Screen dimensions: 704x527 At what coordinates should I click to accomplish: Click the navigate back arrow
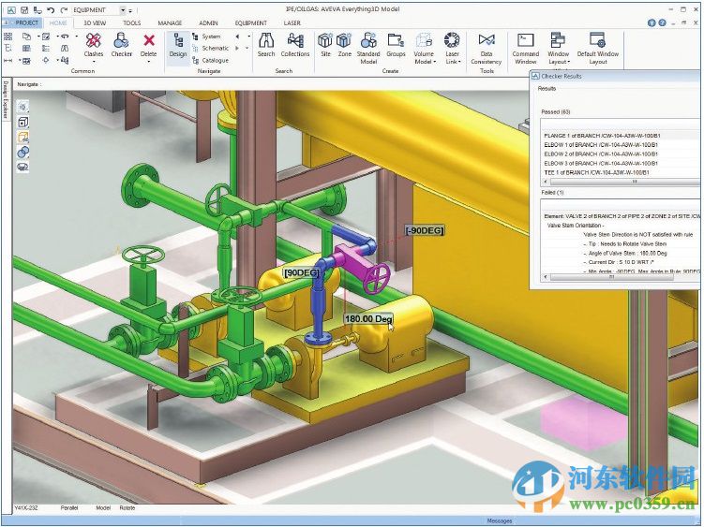pos(237,37)
